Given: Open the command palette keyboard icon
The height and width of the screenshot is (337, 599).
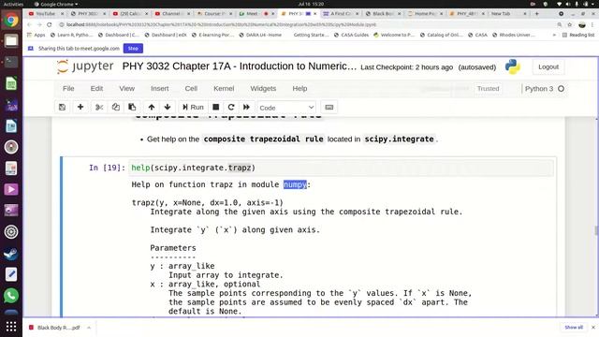Looking at the screenshot, I should point(329,108).
